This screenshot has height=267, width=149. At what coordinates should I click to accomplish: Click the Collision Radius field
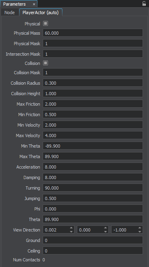tap(93, 83)
